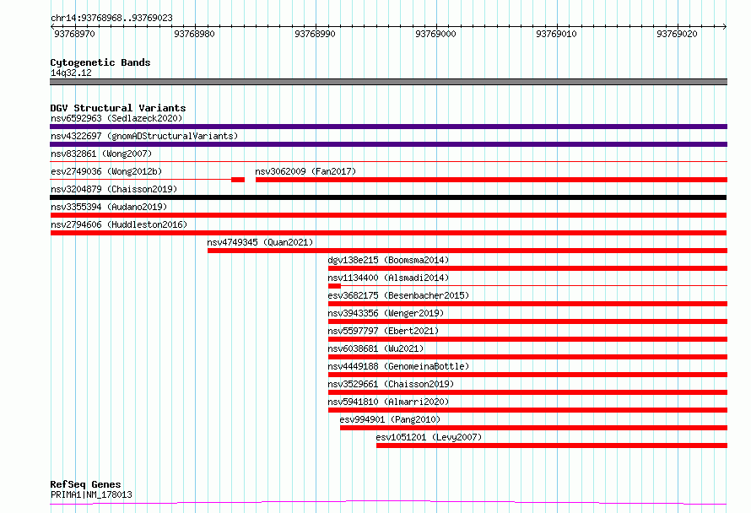751x513 pixels.
Task: Click ruler position 93769000
Action: 436,34
